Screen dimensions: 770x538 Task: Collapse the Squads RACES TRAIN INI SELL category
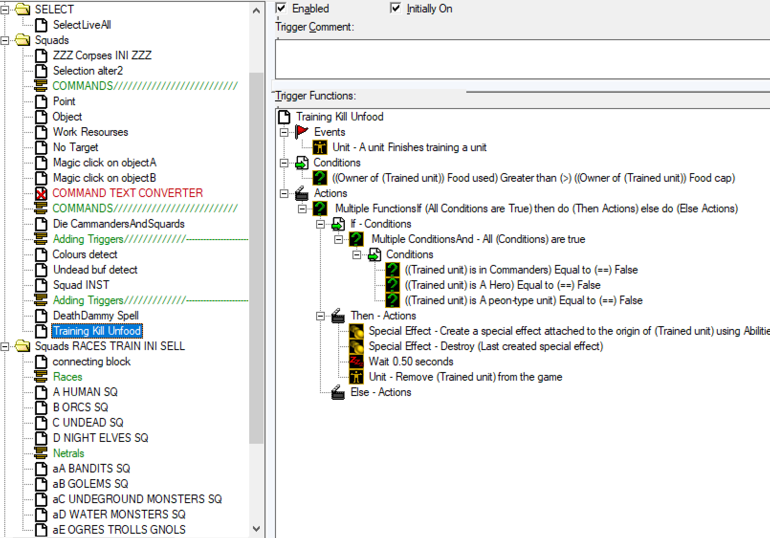[5, 346]
